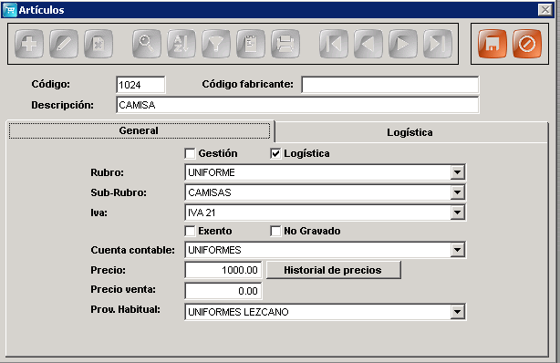Switch to the General tab

click(140, 130)
